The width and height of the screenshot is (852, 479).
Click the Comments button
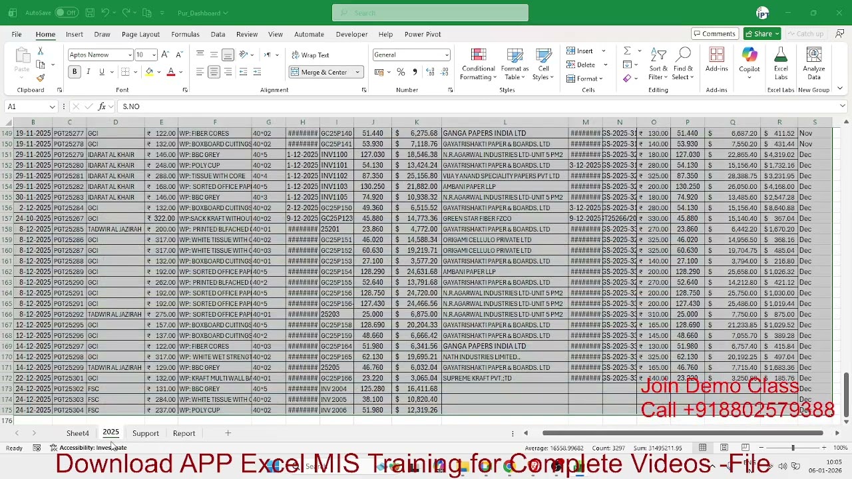714,34
